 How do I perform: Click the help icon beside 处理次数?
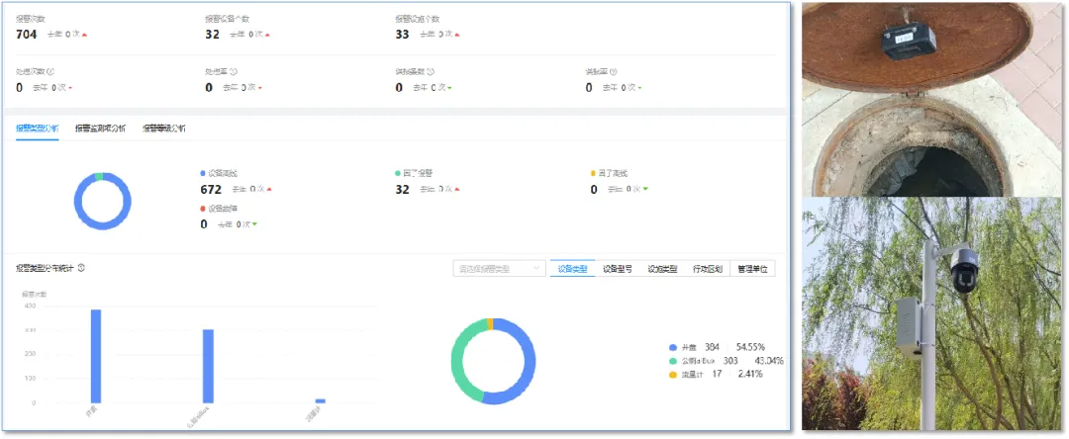(50, 71)
